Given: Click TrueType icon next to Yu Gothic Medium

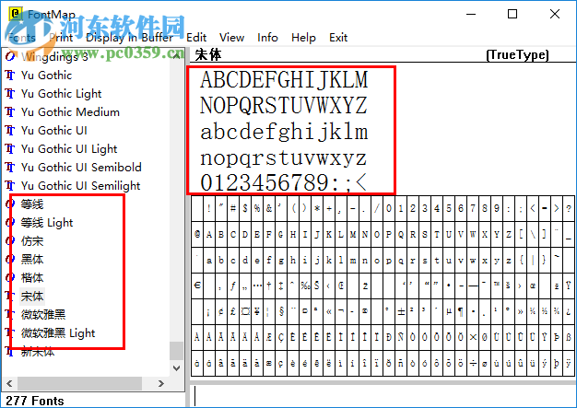Looking at the screenshot, I should click(x=10, y=112).
